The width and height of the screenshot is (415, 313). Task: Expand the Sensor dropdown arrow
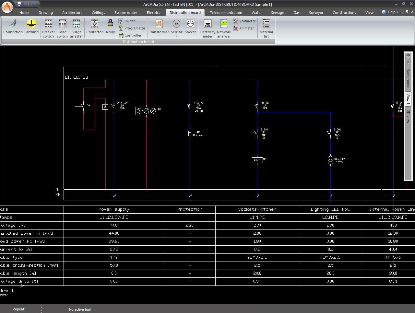[x=176, y=36]
